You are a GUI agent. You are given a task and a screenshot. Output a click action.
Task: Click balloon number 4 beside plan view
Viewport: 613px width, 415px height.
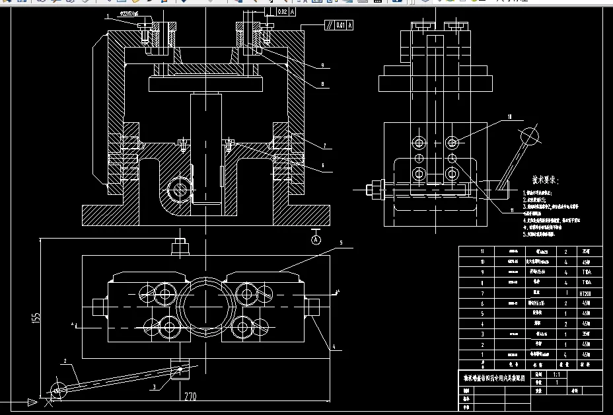coord(334,346)
